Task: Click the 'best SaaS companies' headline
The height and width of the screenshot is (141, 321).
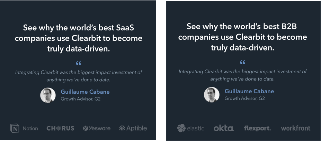Action: 79,38
